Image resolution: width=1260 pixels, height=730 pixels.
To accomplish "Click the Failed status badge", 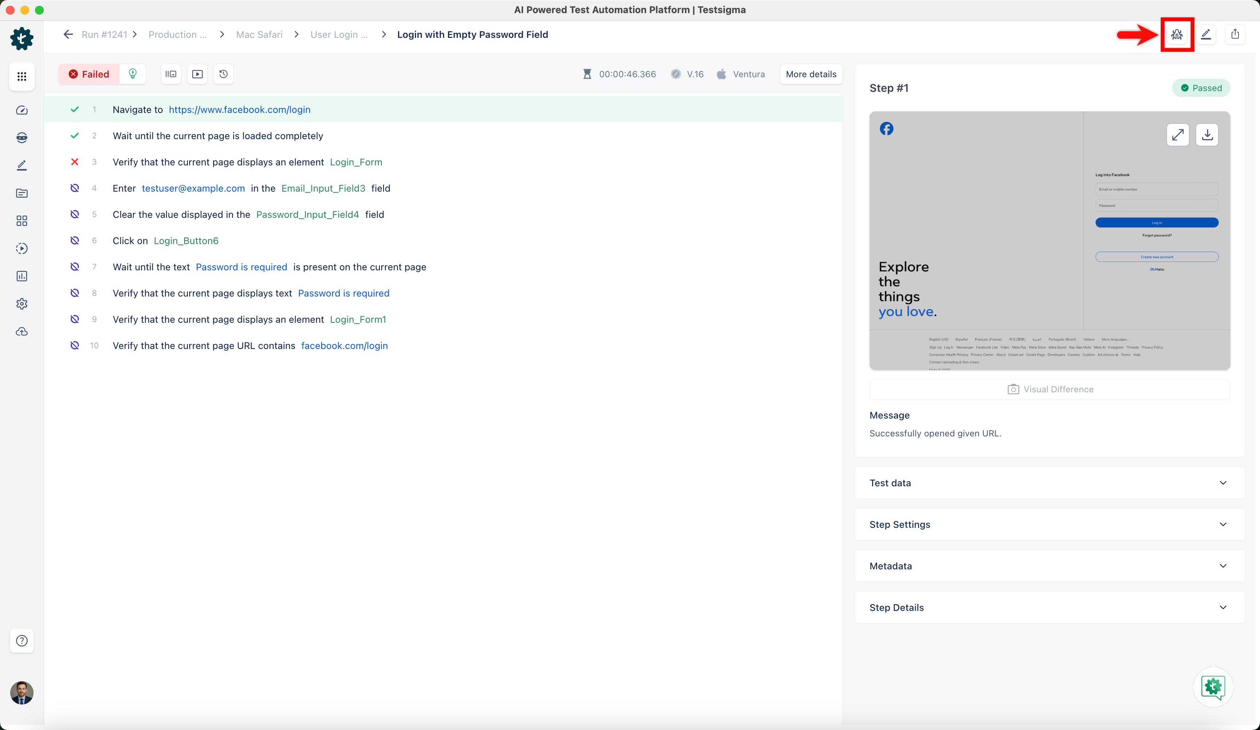I will point(89,74).
